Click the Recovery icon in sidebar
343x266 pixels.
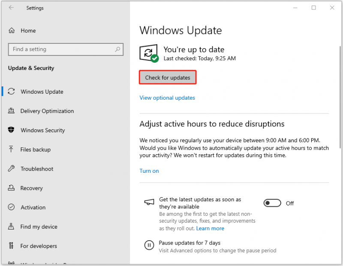click(x=12, y=188)
